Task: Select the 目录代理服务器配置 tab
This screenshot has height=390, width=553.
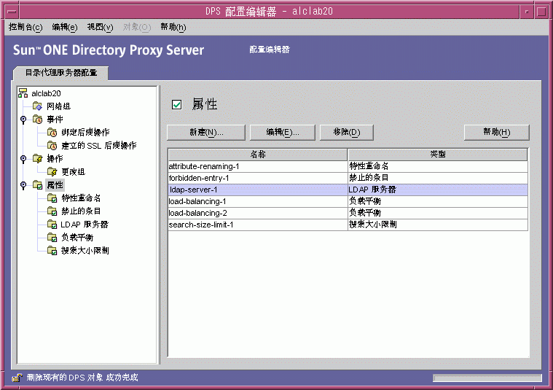Action: (61, 73)
